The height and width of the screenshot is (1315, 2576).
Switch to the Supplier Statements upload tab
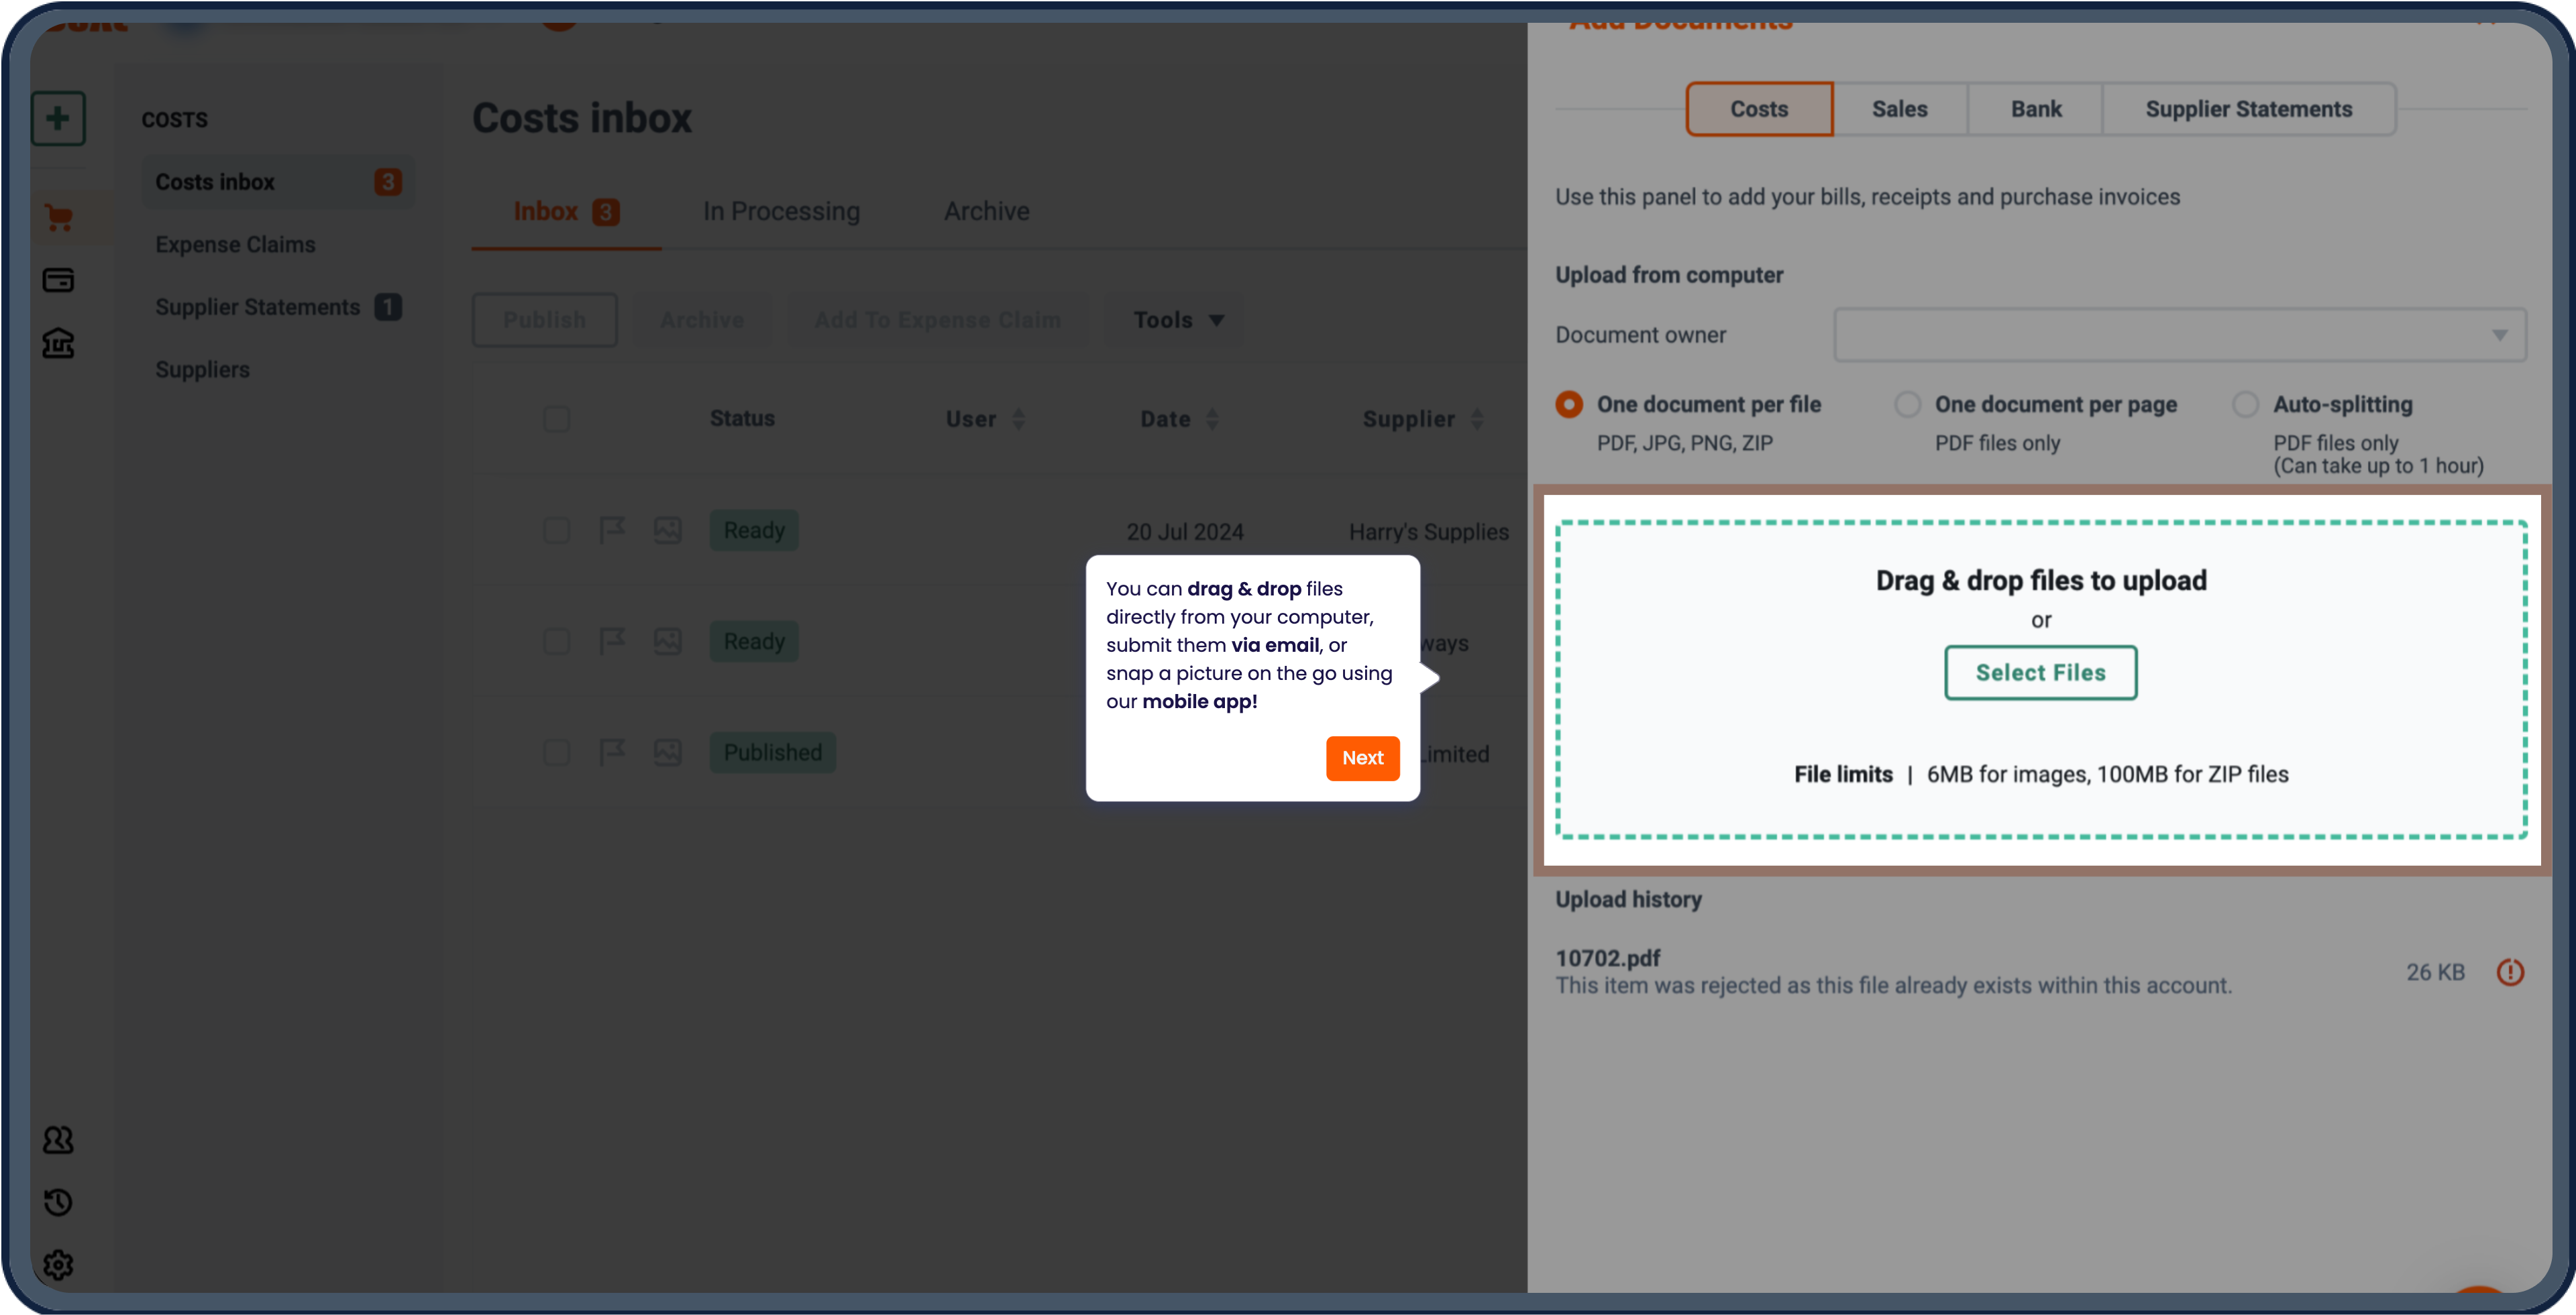(2249, 109)
